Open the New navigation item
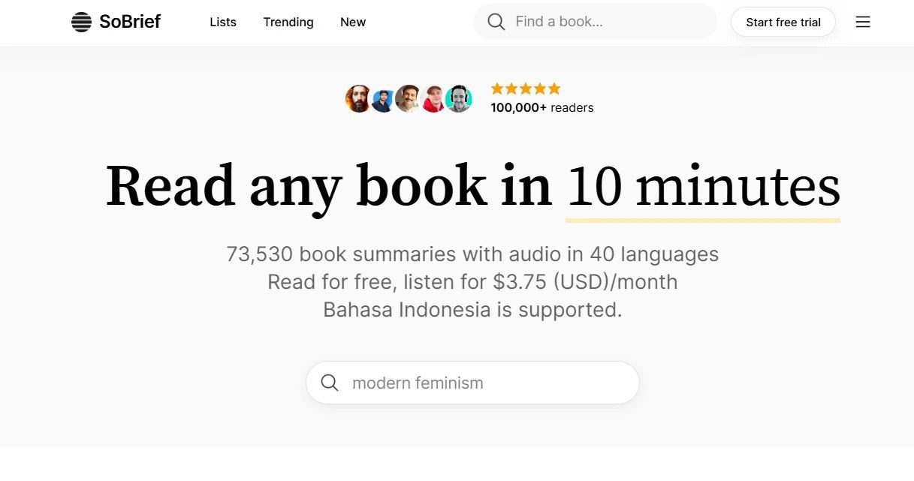The width and height of the screenshot is (914, 481). pos(353,23)
